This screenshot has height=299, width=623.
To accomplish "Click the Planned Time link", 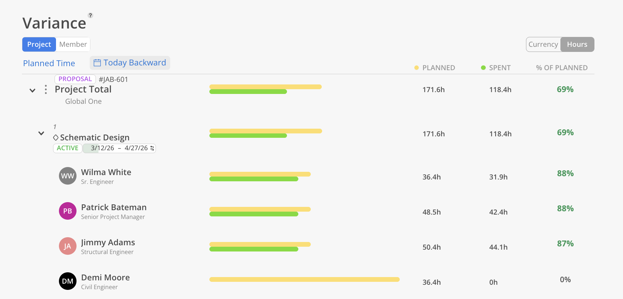I will click(x=49, y=63).
